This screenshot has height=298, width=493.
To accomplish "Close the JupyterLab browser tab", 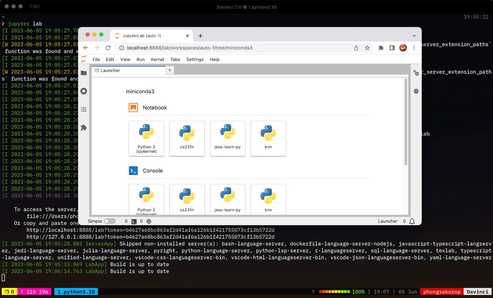I will click(x=187, y=36).
